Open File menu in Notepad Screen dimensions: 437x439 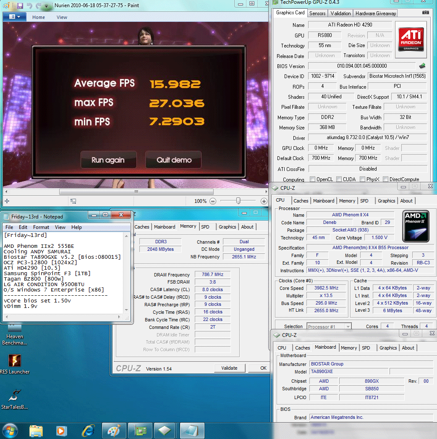9,227
